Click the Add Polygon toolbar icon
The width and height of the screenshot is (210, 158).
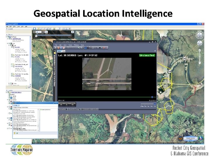coord(41,29)
